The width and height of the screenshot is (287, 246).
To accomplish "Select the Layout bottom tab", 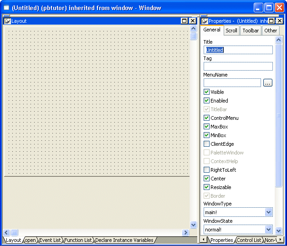I will pyautogui.click(x=13, y=240).
